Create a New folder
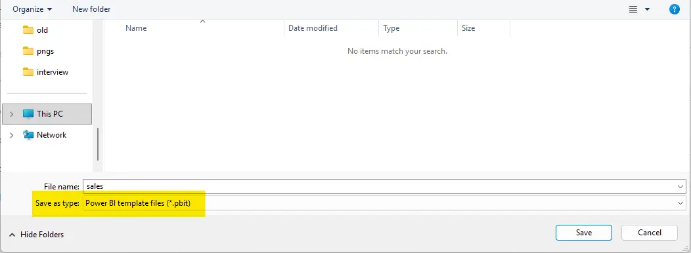 coord(91,9)
